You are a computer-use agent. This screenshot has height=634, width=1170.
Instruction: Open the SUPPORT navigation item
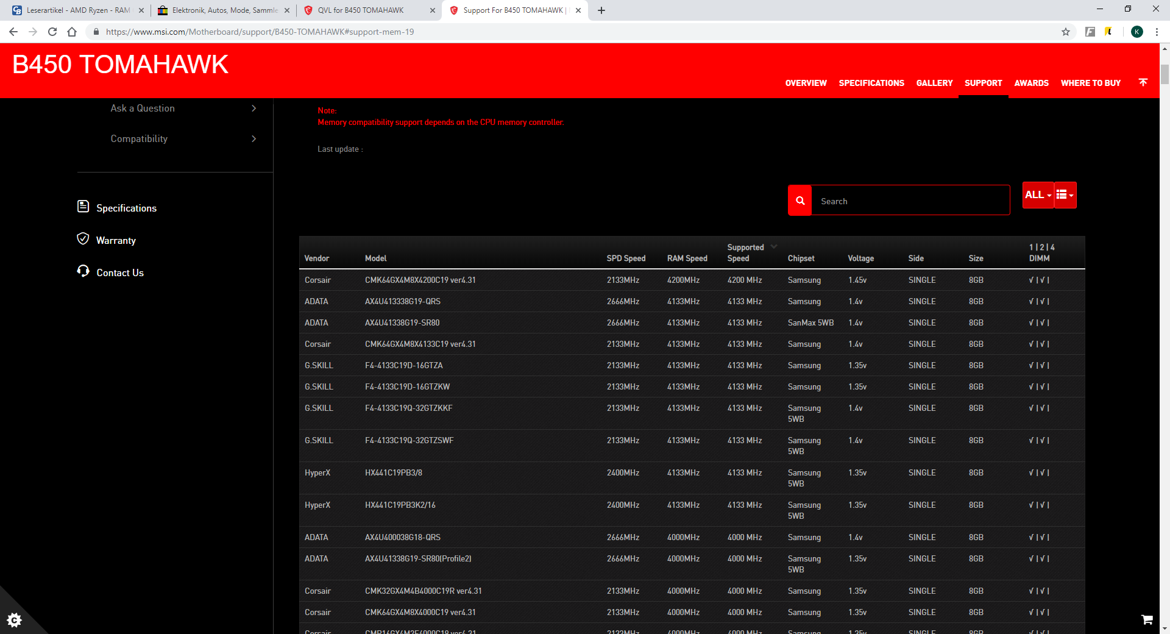pyautogui.click(x=983, y=83)
